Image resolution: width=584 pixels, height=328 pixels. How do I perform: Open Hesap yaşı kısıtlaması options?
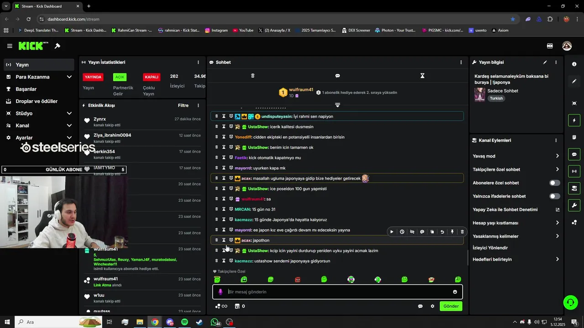click(x=557, y=223)
